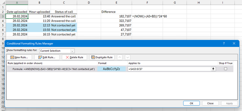Image resolution: width=242 pixels, height=111 pixels.
Task: Select the difference value 269,7107
Action: (116, 25)
